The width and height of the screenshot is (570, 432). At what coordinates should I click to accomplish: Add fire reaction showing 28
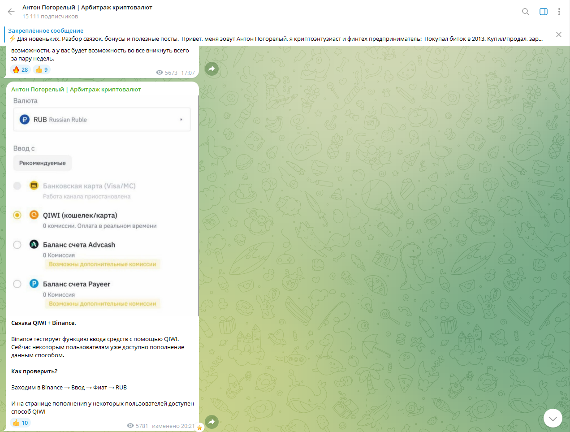tap(21, 69)
